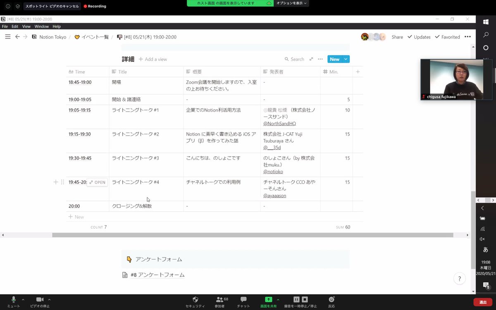496x310 pixels.
Task: Click Zoom encryption shield icon
Action: (18, 6)
